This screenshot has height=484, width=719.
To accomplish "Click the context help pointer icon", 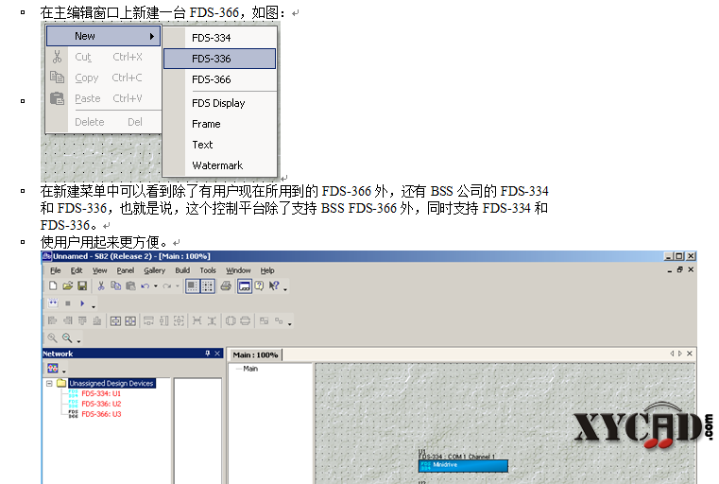I will [274, 285].
